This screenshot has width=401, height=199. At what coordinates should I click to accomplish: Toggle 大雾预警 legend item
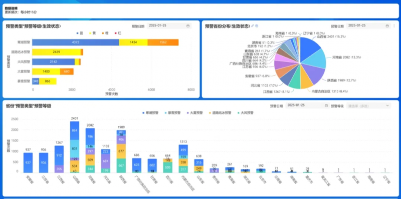194,113
